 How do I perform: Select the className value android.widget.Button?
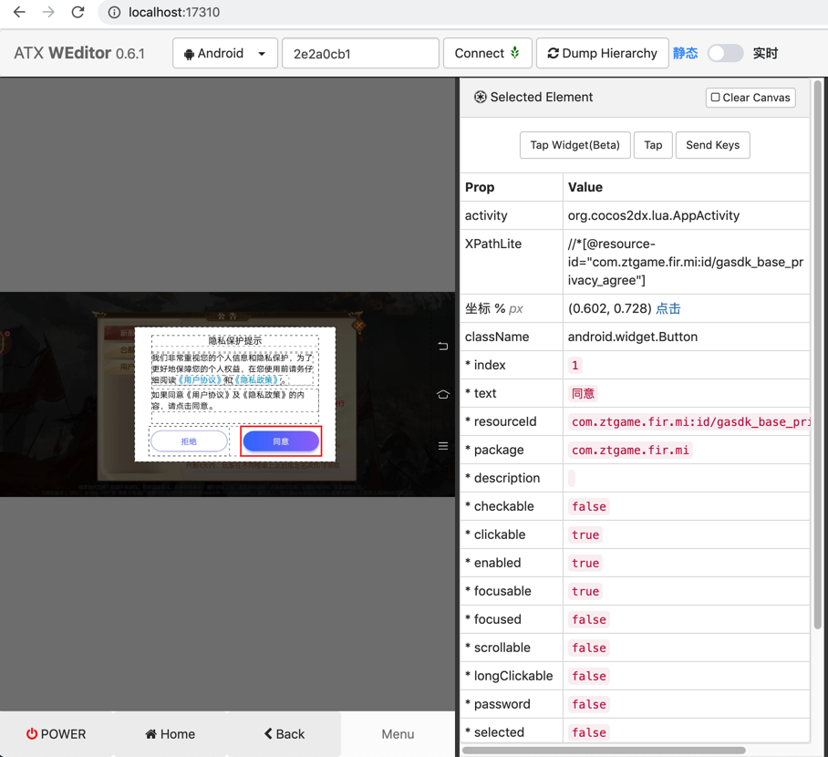coord(633,337)
